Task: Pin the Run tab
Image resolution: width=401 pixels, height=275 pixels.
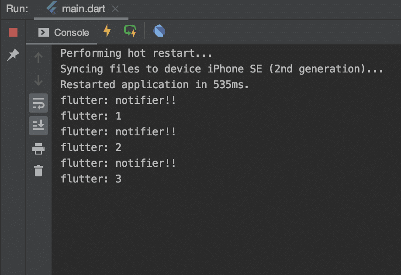Action: click(x=13, y=55)
